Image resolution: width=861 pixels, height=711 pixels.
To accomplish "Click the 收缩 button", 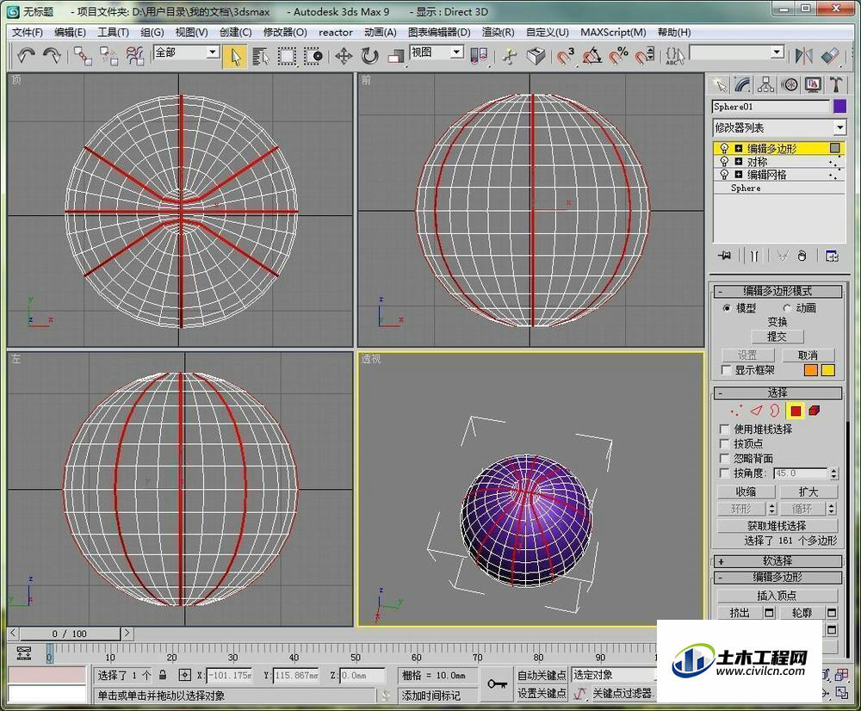I will (x=746, y=492).
